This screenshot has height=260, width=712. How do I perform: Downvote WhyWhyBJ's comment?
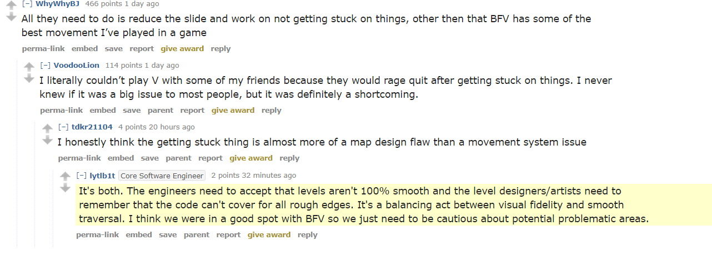point(11,17)
